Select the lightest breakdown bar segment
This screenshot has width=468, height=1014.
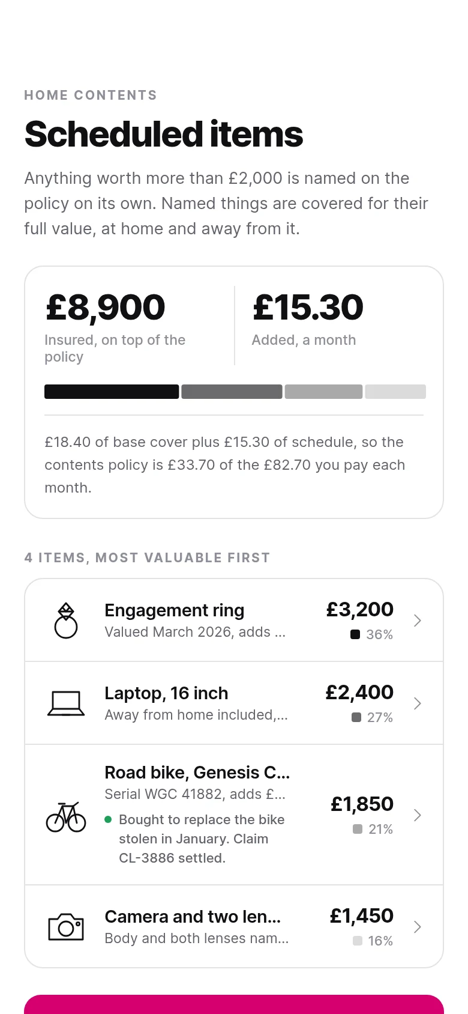pos(395,392)
